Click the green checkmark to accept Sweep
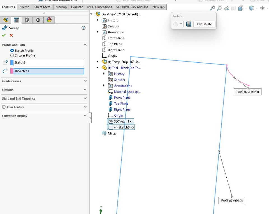 tap(4, 35)
